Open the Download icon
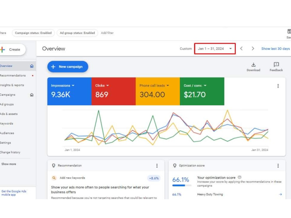The height and width of the screenshot is (218, 291). click(x=253, y=67)
